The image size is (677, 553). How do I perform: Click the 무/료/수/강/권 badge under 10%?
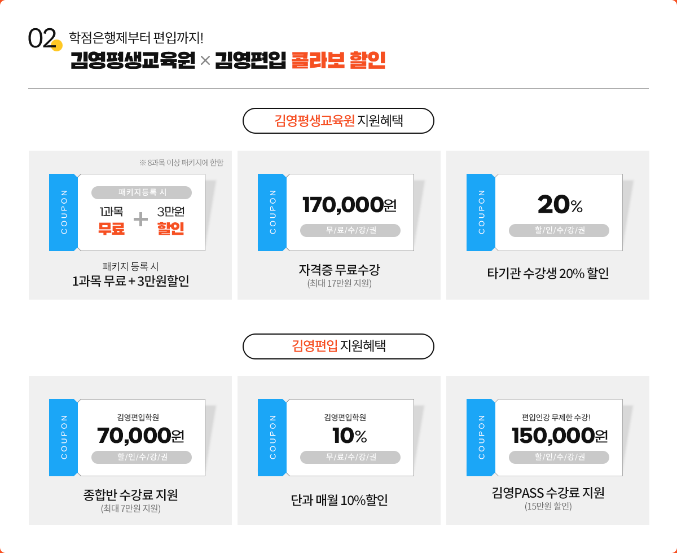(350, 457)
